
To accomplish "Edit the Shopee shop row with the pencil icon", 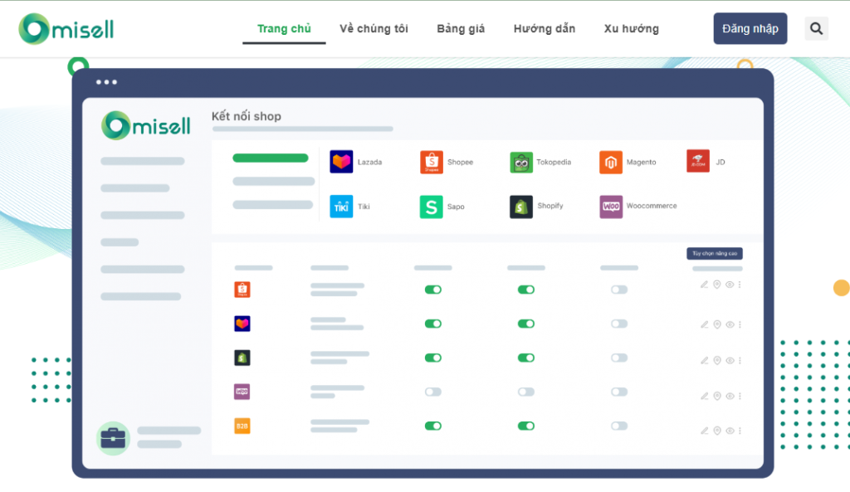I will click(x=704, y=285).
